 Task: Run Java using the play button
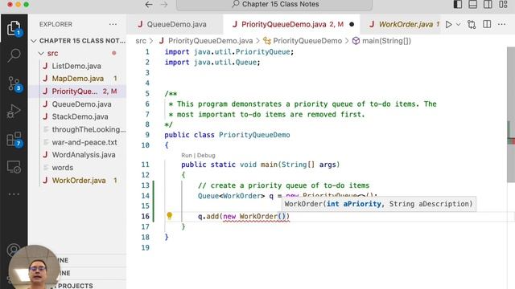coord(448,24)
